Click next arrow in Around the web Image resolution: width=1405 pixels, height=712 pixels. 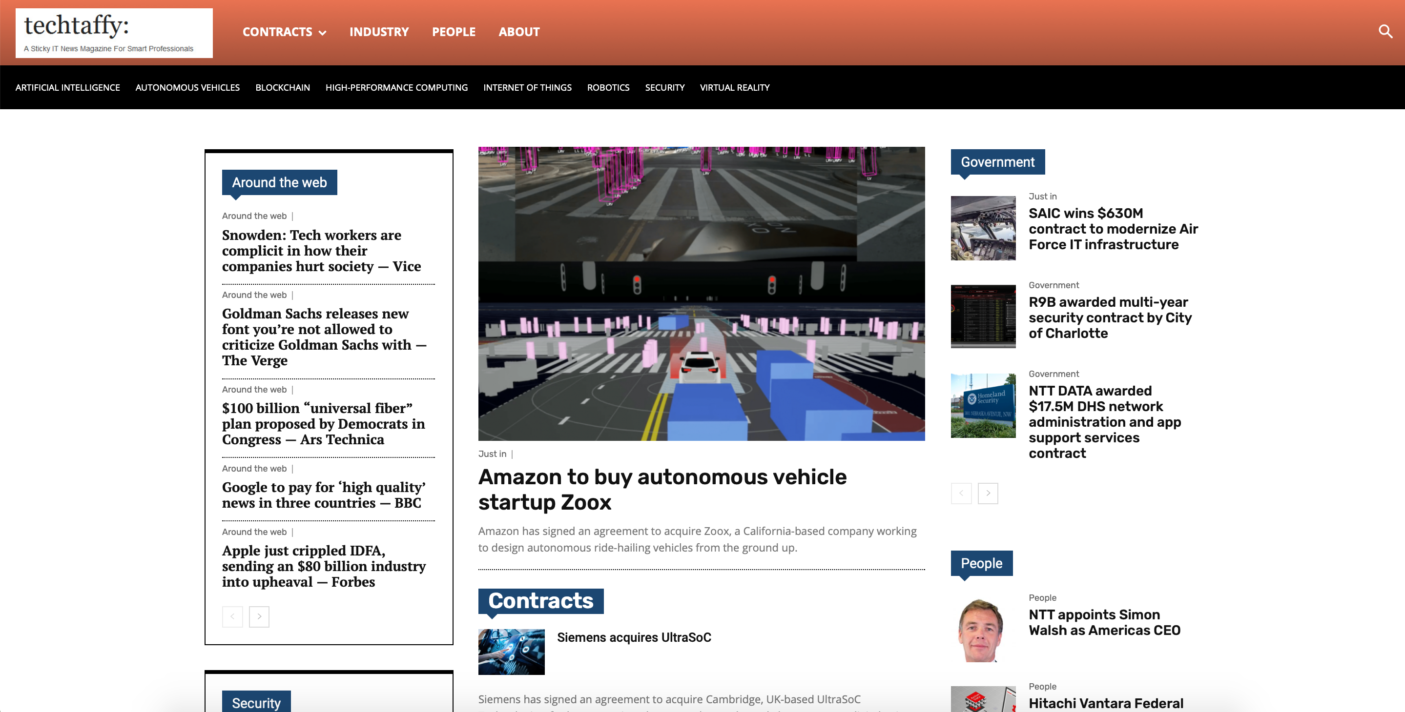coord(259,616)
